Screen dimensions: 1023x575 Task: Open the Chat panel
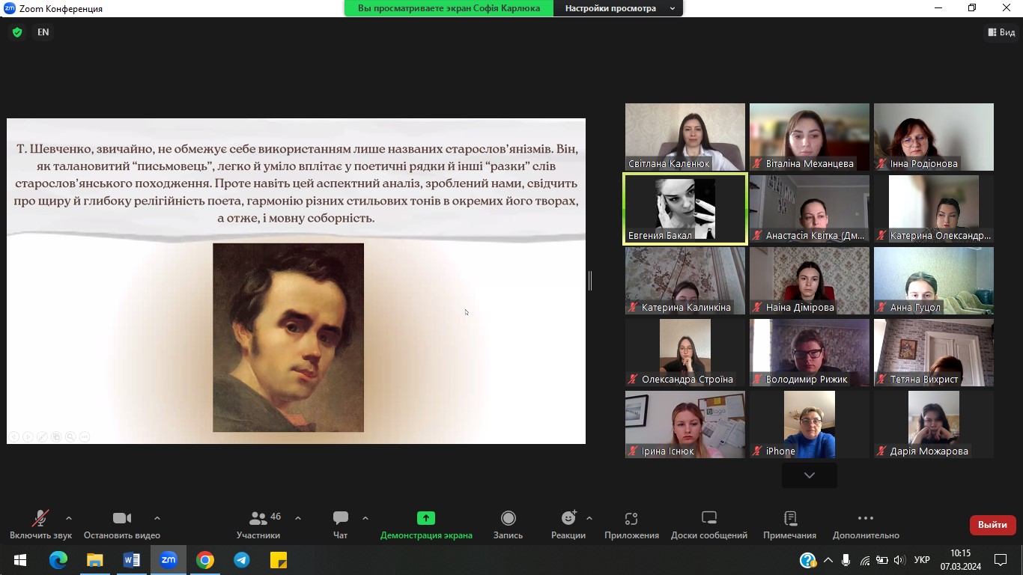(341, 519)
